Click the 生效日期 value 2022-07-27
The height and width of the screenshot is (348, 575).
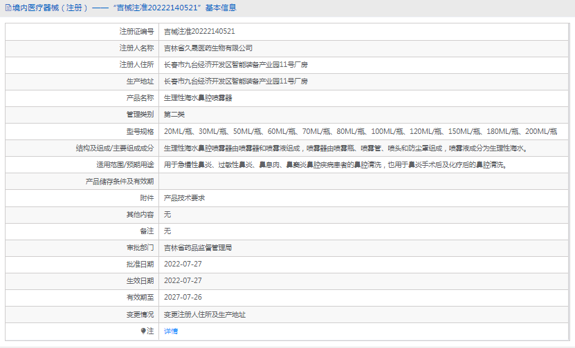point(183,280)
